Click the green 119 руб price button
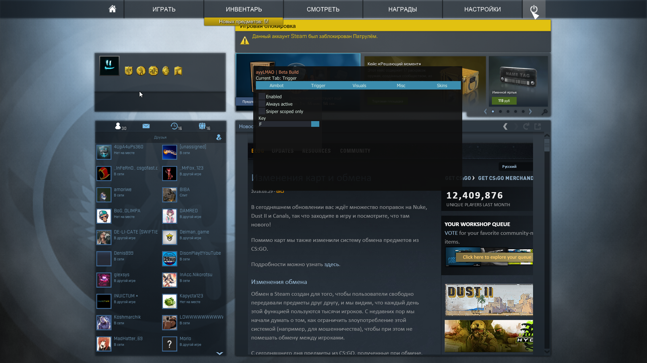This screenshot has height=363, width=647. pos(504,101)
